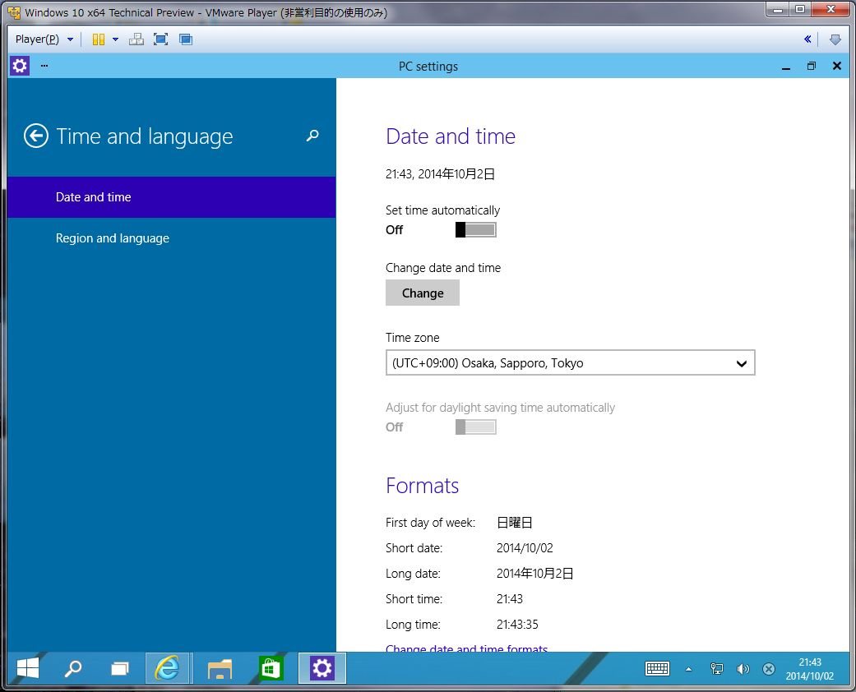This screenshot has height=692, width=856.
Task: Click the Formats heading
Action: [x=422, y=485]
